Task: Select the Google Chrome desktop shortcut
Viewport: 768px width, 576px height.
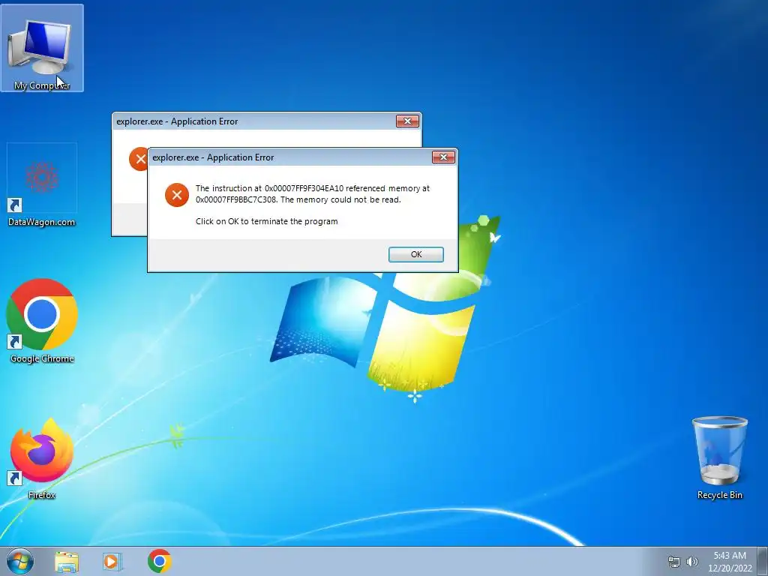Action: (42, 321)
